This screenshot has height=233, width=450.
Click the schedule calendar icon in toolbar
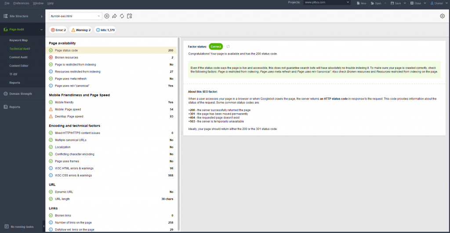tap(129, 16)
